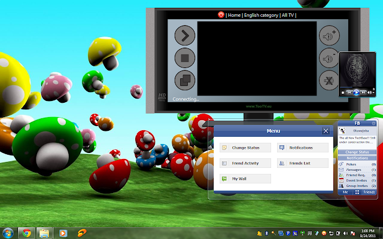Image resolution: width=383 pixels, height=239 pixels.
Task: Click the orange round tray icon
Action: (x=324, y=234)
